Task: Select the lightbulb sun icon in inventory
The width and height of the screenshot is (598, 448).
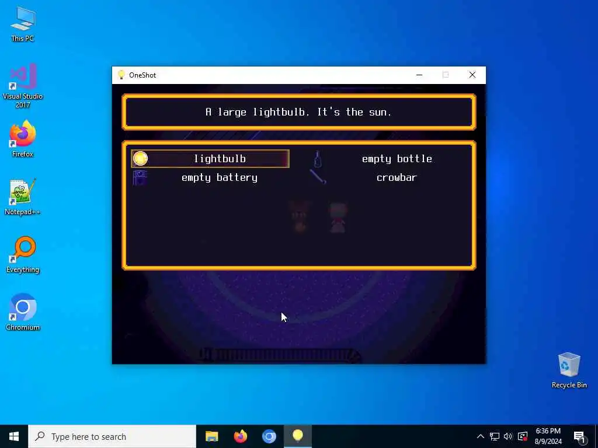Action: tap(140, 159)
